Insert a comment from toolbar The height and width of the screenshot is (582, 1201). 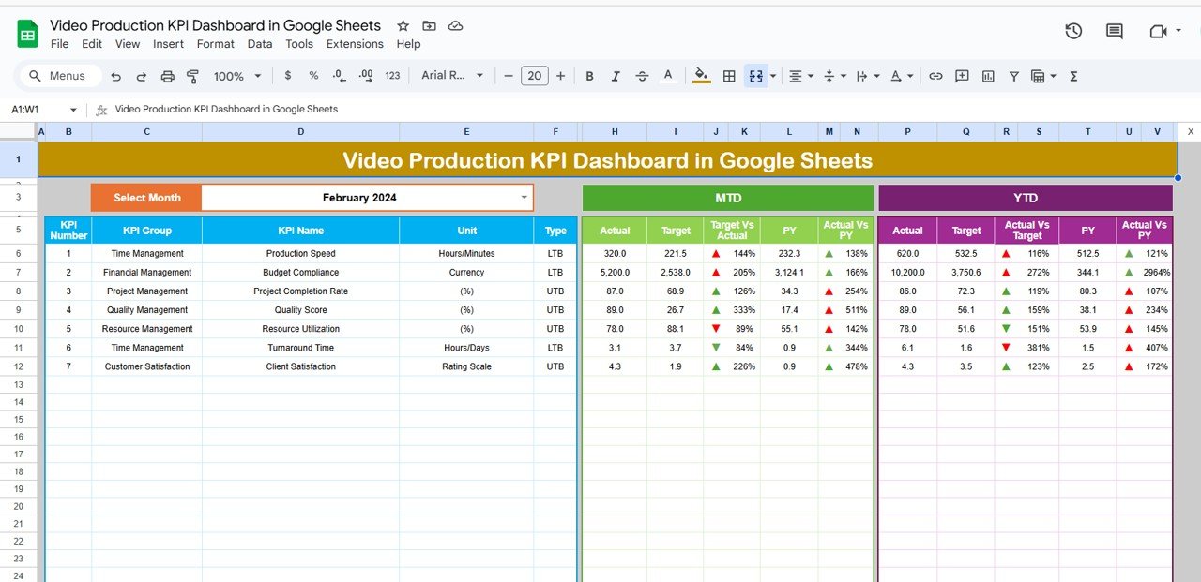[x=962, y=76]
